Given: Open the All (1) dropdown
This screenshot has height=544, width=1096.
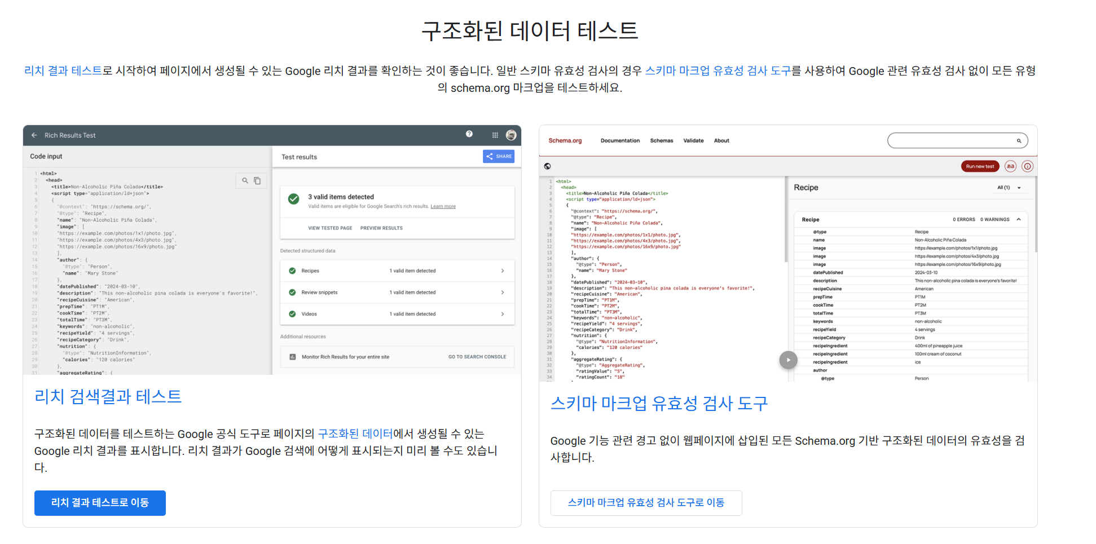Looking at the screenshot, I should click(x=1009, y=188).
